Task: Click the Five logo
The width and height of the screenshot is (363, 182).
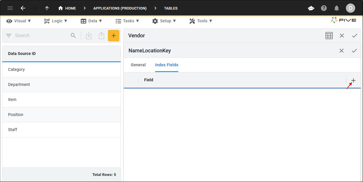Action: coord(344,21)
